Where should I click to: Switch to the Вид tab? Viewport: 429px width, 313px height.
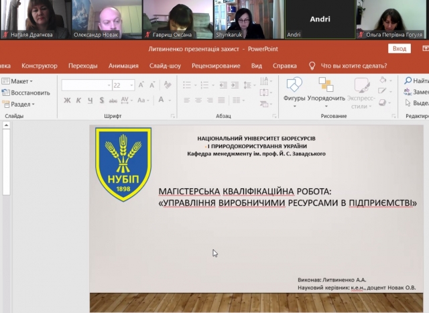(257, 66)
